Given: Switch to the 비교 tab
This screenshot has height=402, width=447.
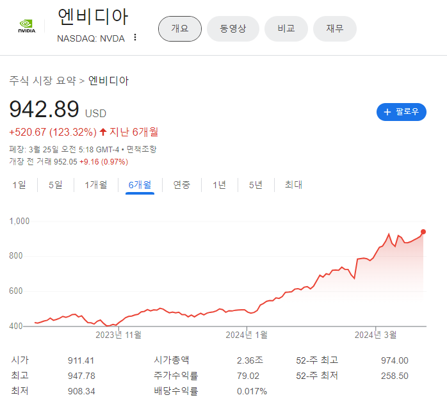Looking at the screenshot, I should coord(286,29).
